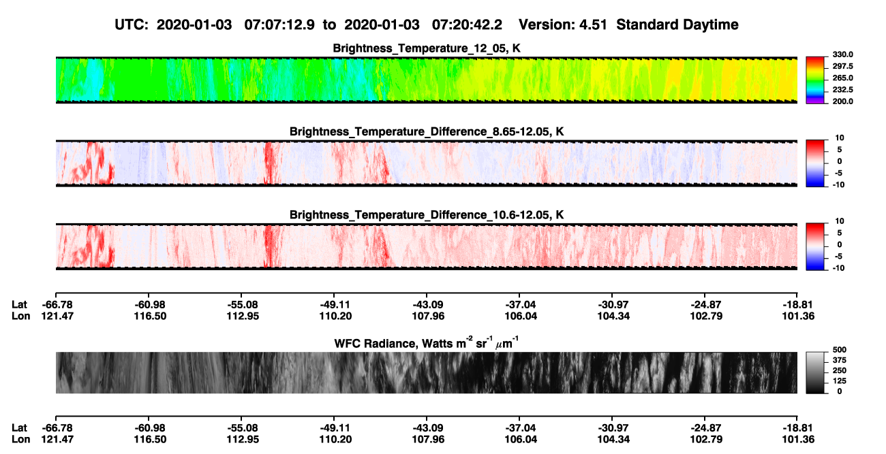
Task: Click "-37.04" latitude on axis below WFC image
Action: coord(519,427)
